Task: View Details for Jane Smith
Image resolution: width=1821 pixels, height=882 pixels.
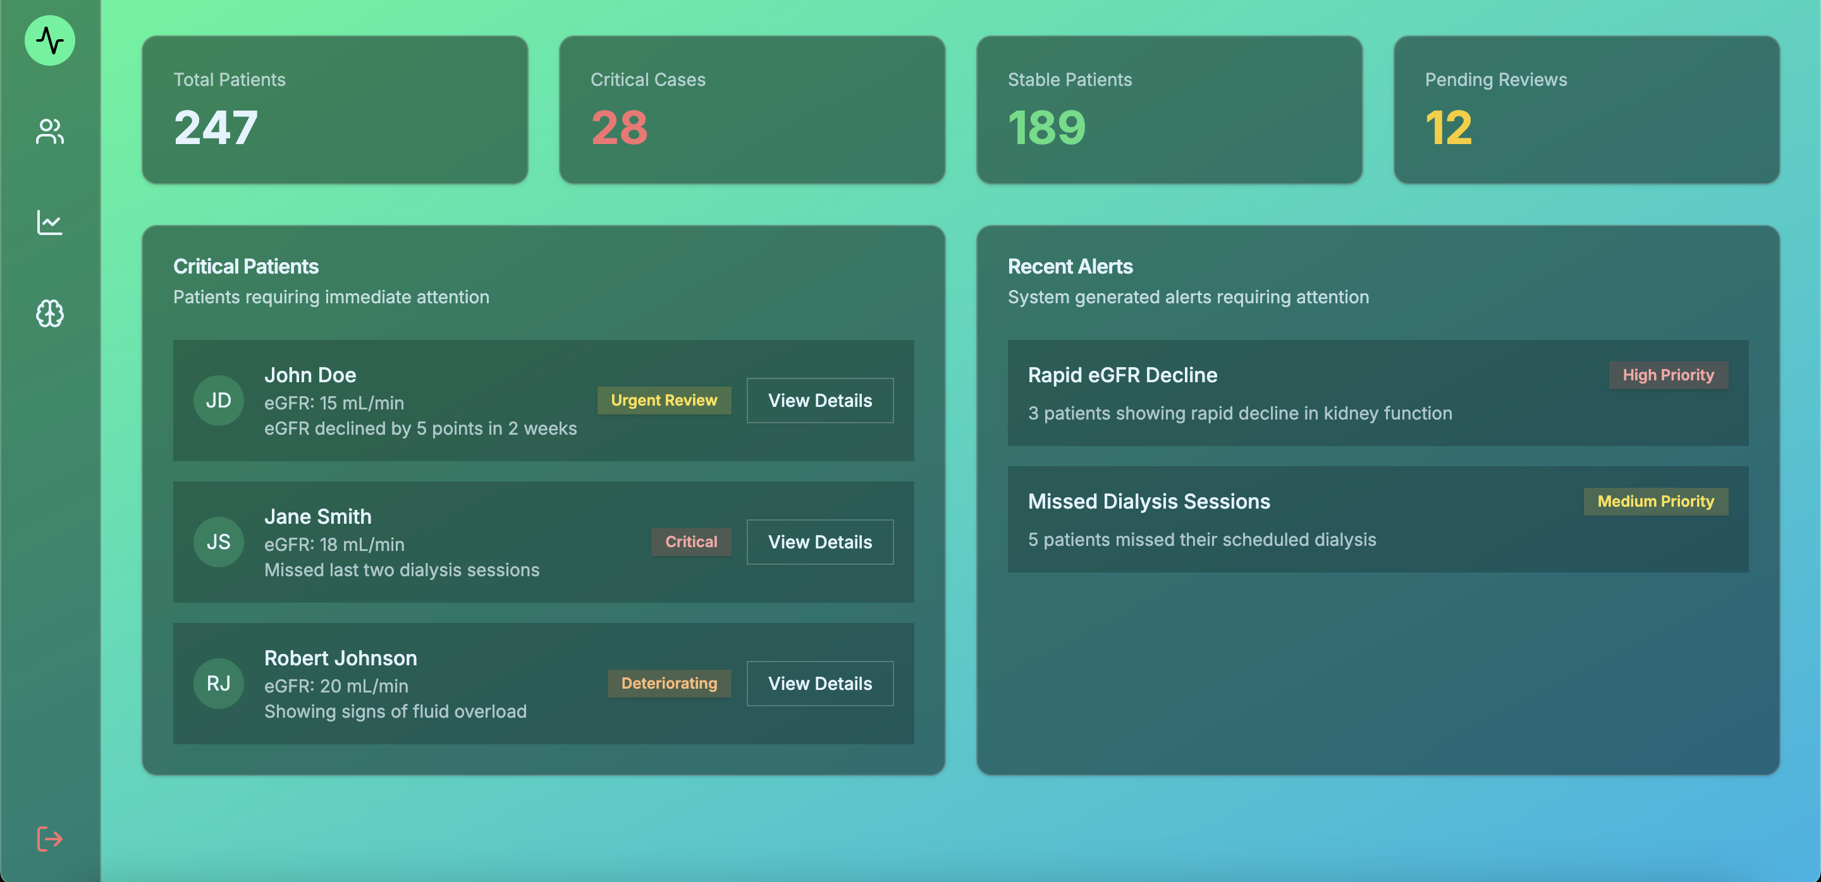Action: [820, 542]
